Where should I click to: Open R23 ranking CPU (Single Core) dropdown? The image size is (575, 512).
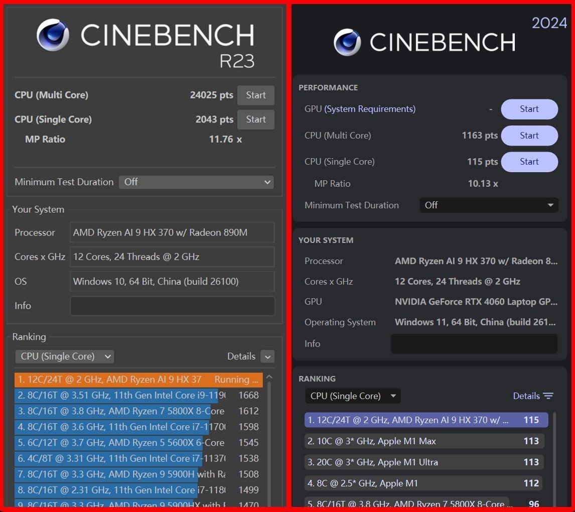click(x=65, y=356)
